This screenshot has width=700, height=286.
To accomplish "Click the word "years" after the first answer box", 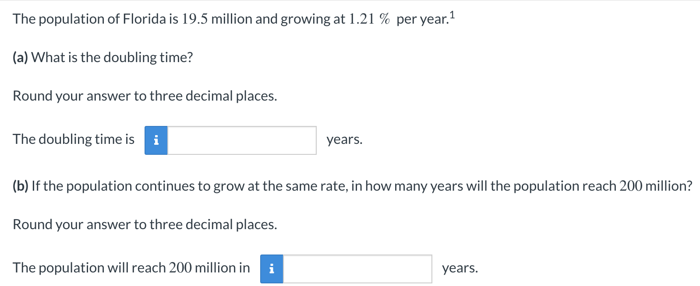I will click(344, 140).
